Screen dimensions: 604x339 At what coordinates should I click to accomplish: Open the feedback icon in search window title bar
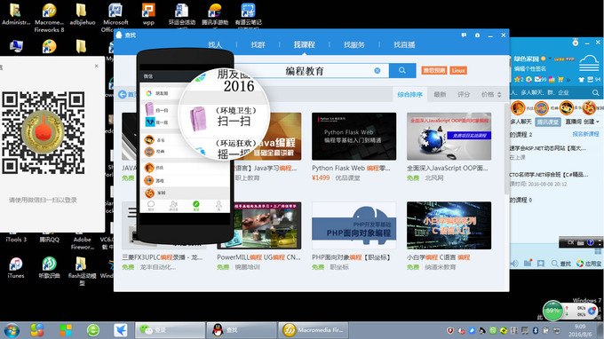464,35
